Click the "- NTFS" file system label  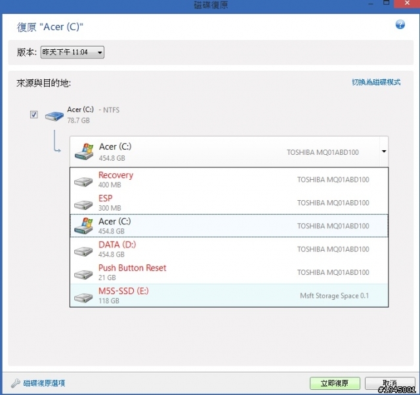[x=109, y=110]
